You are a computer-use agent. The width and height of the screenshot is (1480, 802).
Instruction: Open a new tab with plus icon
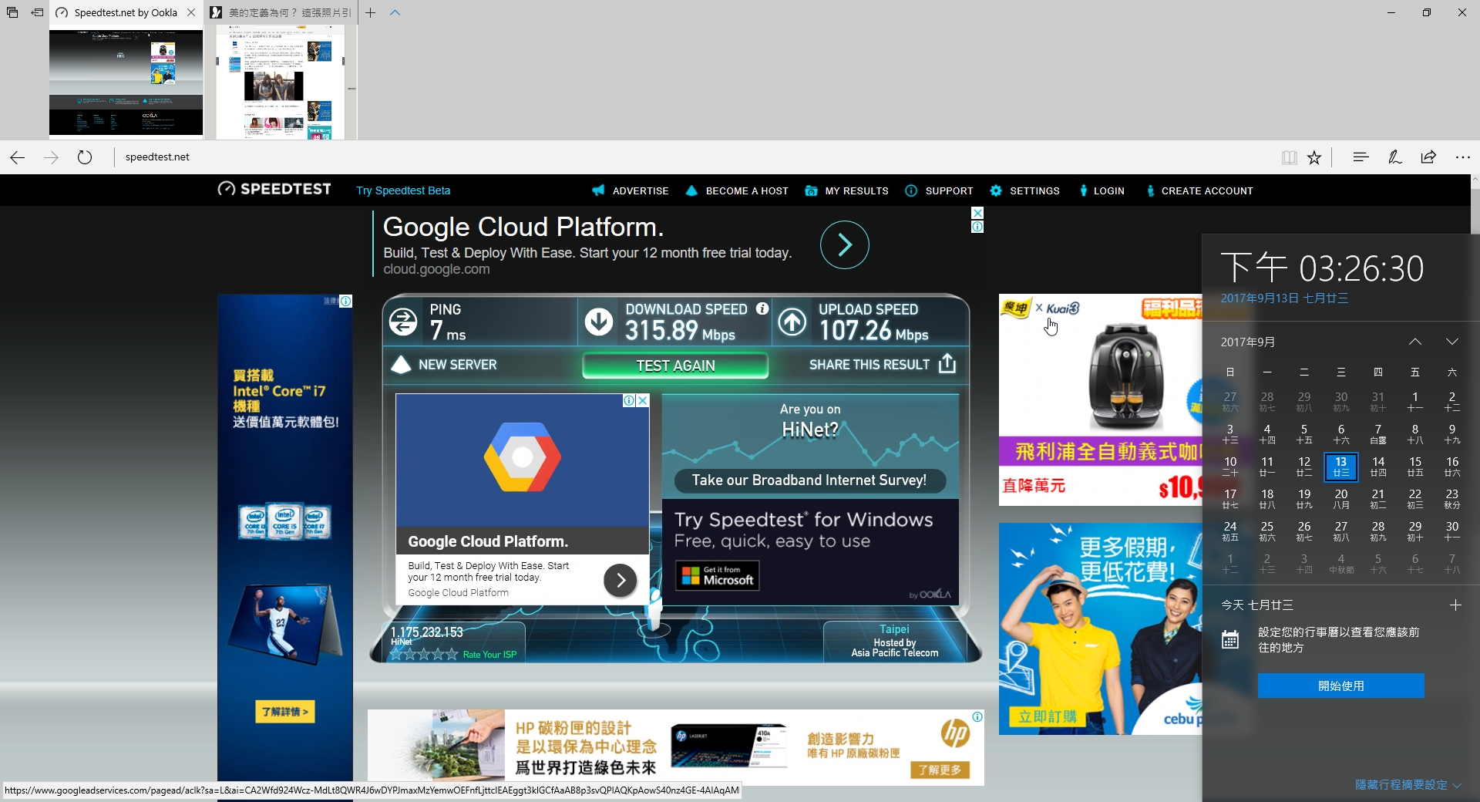[370, 12]
